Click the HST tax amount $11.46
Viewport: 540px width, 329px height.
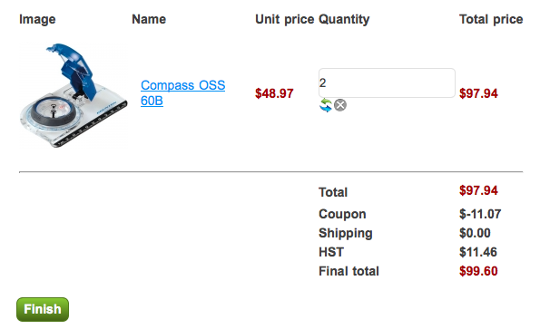[478, 252]
